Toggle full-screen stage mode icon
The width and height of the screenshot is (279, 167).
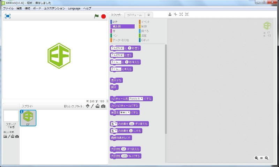coord(8,16)
